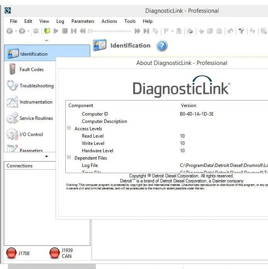
Task: Select the Instrumentation chart icon
Action: [x=12, y=102]
